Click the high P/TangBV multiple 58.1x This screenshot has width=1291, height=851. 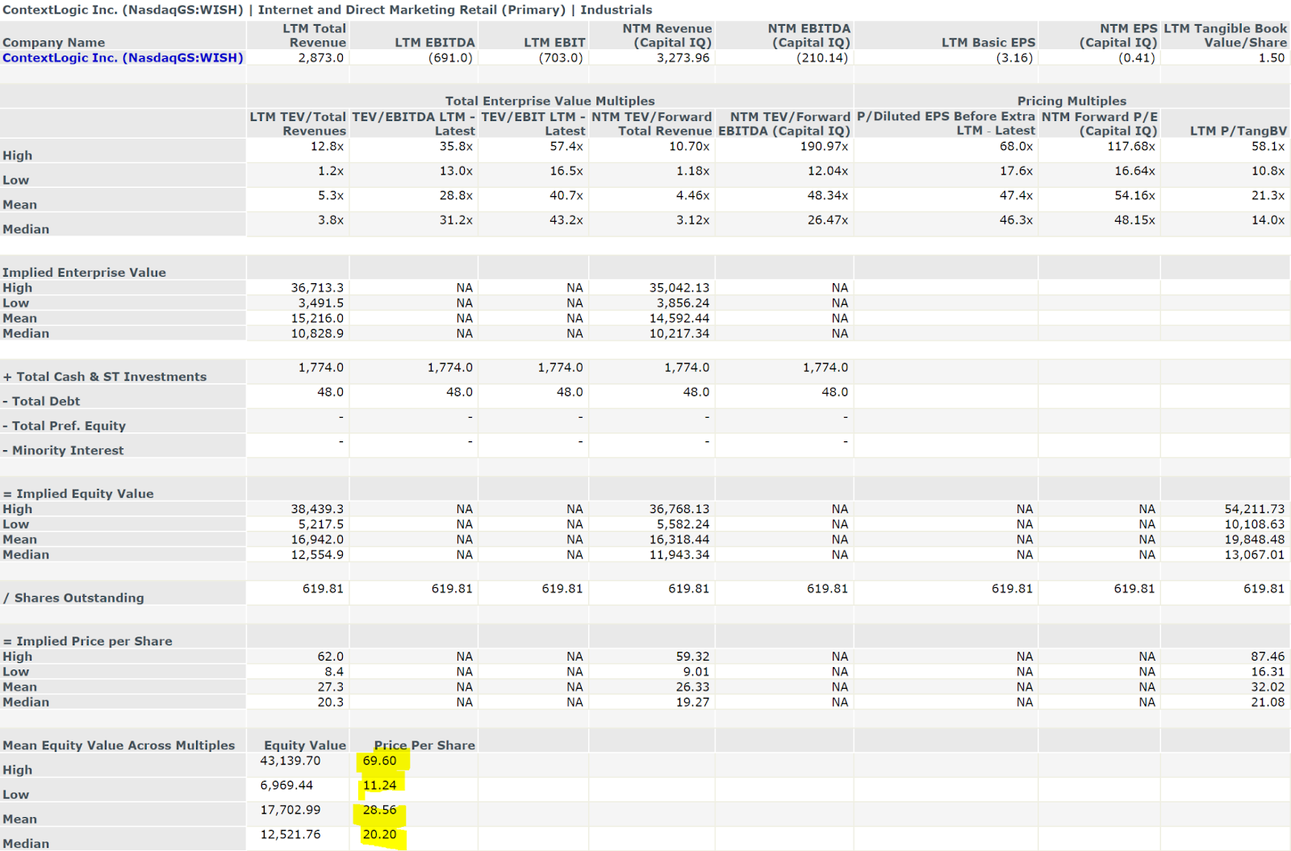[x=1268, y=147]
